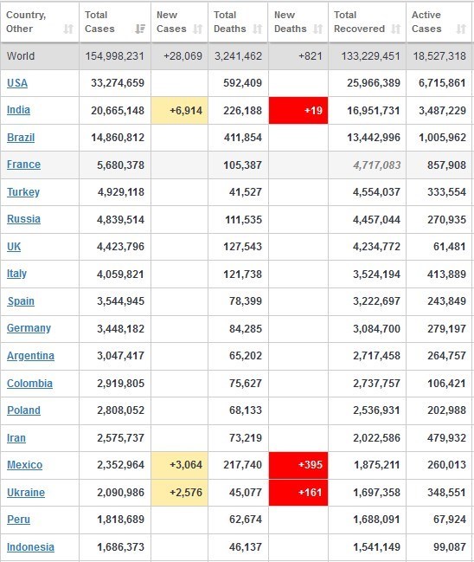Click the Total Recovered column header

[x=367, y=22]
